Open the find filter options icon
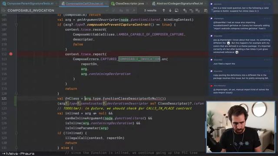The image size is (278, 156). pos(205,10)
